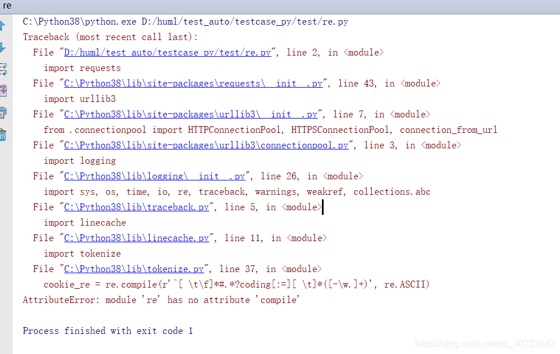560x354 pixels.
Task: Click the Print console output icon
Action: click(3, 113)
